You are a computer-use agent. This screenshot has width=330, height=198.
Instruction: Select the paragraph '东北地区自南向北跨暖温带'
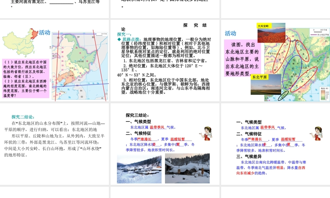[271, 168]
